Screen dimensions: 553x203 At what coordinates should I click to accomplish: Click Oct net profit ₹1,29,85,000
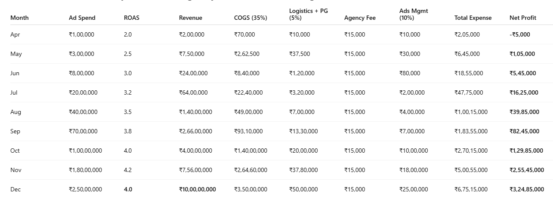[526, 151]
